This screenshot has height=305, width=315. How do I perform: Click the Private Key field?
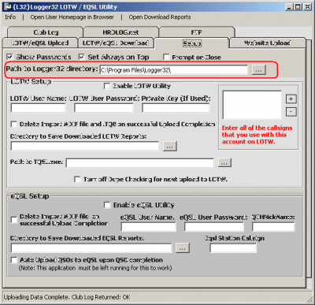coord(176,108)
